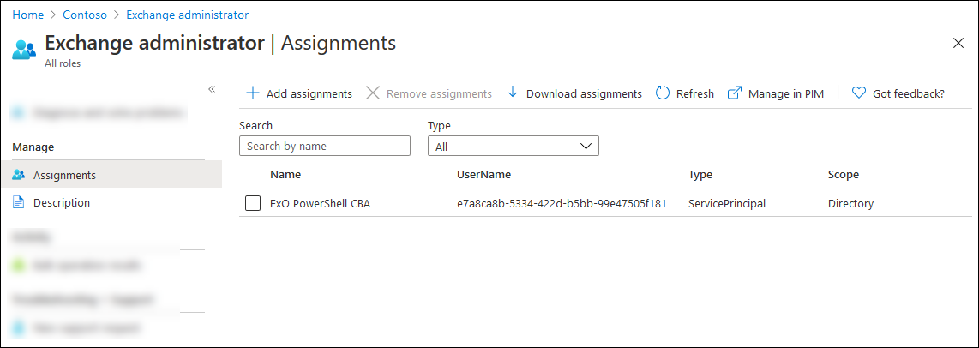Check the ExO PowerShell CBA row checkbox
The image size is (979, 348).
[x=252, y=203]
